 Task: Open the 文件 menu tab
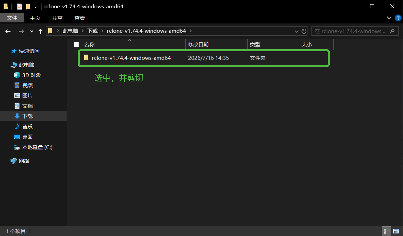[x=12, y=18]
